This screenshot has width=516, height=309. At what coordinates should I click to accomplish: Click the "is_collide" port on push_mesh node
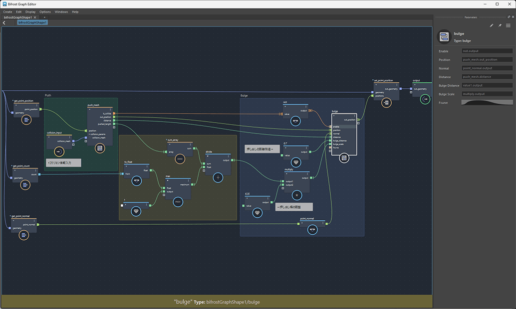[114, 114]
